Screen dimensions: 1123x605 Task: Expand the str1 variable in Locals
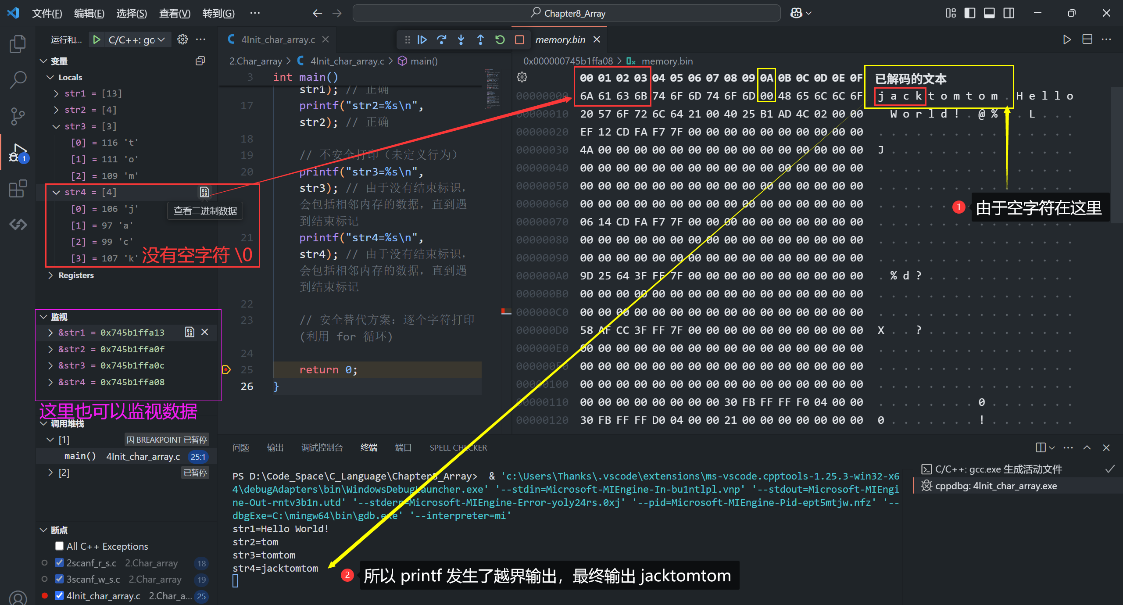56,93
